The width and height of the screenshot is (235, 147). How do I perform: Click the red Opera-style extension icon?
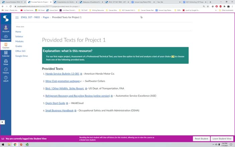[217, 6]
